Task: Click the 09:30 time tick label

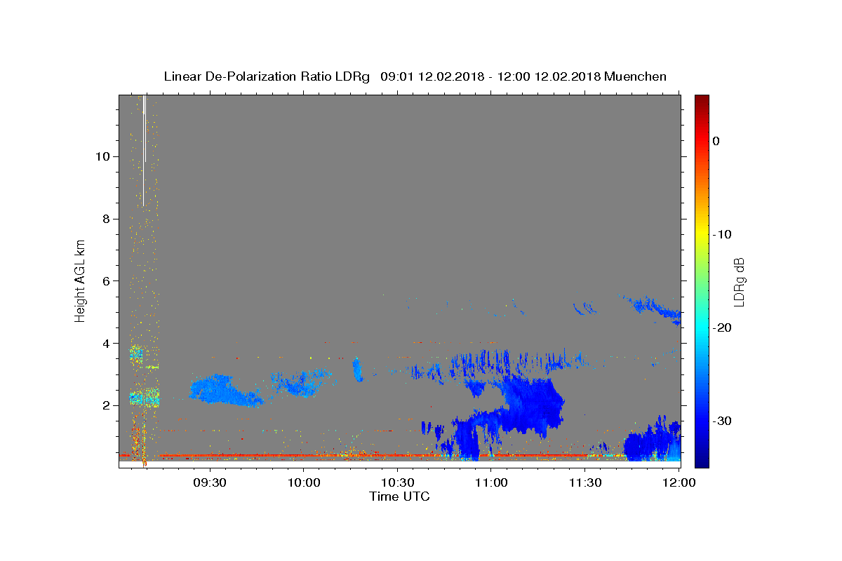Action: coord(210,482)
